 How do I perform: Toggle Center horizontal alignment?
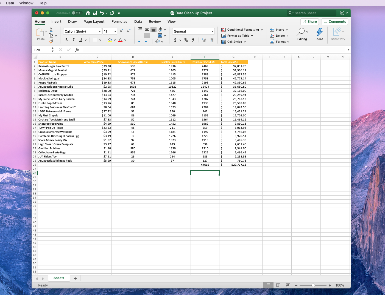point(147,36)
